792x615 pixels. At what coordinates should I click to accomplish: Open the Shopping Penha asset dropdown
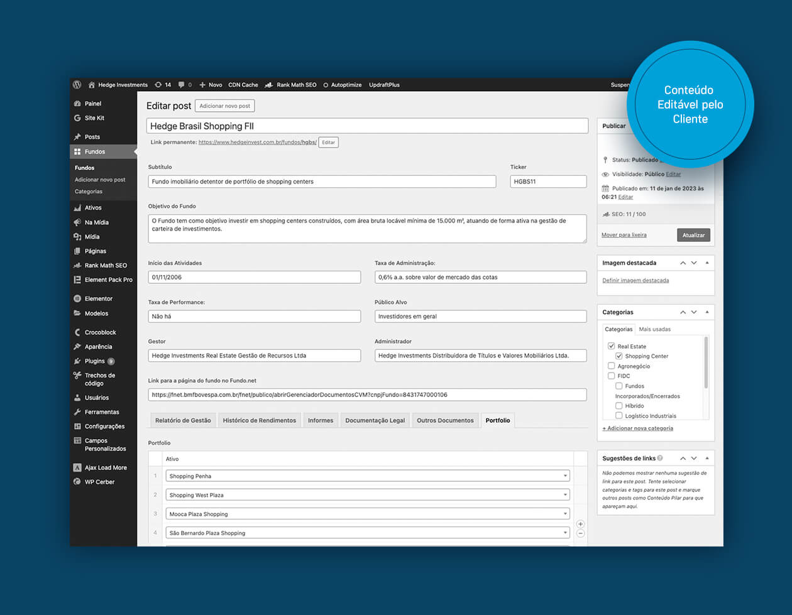[x=367, y=476]
